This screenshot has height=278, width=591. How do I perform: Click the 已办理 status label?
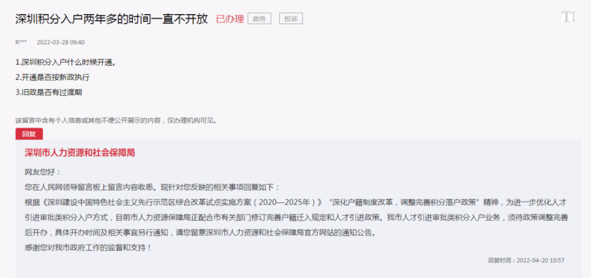230,19
